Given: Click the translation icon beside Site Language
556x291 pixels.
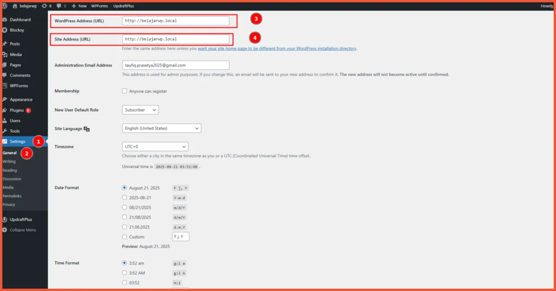Looking at the screenshot, I should point(86,129).
